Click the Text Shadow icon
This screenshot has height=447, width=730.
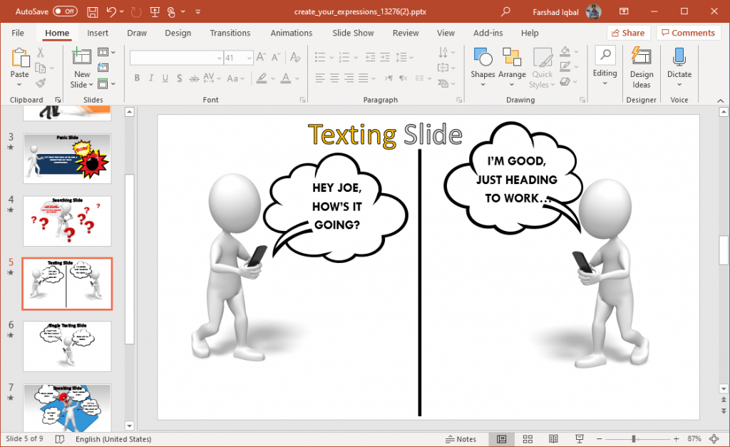[x=180, y=78]
